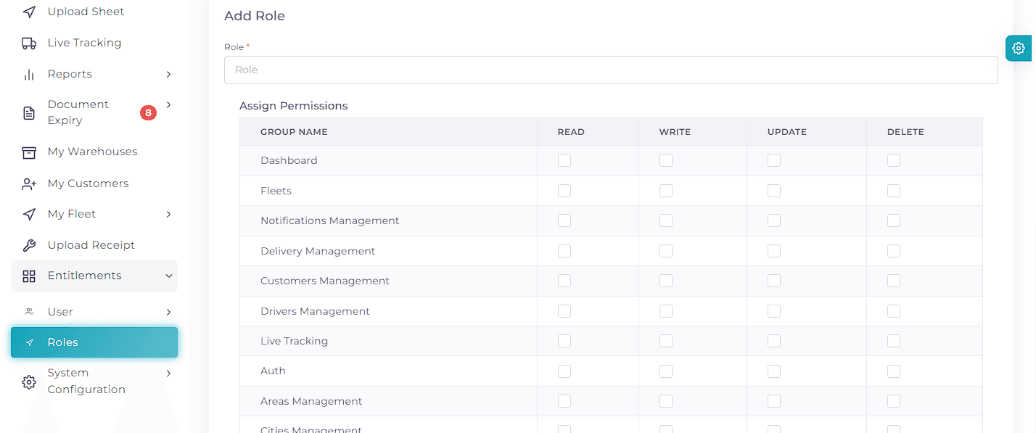Collapse the Entitlements menu chevron

click(x=168, y=276)
